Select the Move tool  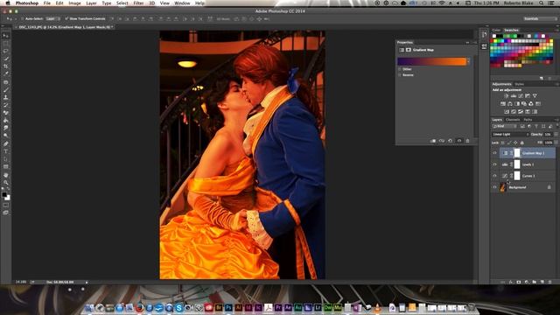click(x=6, y=36)
